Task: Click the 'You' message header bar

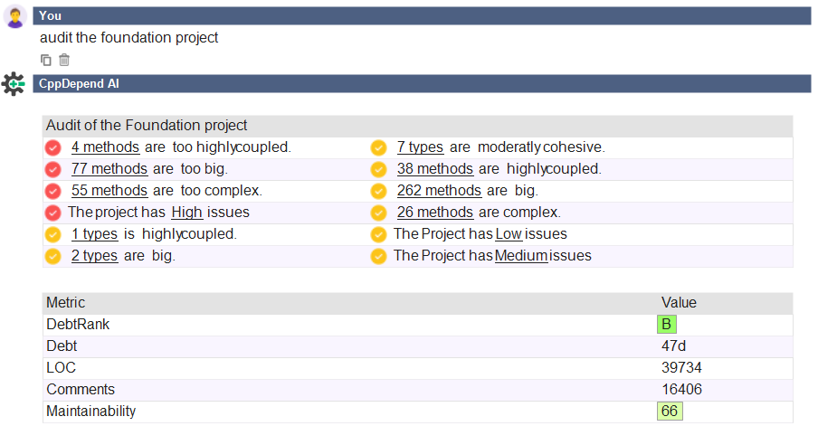Action: coord(422,15)
